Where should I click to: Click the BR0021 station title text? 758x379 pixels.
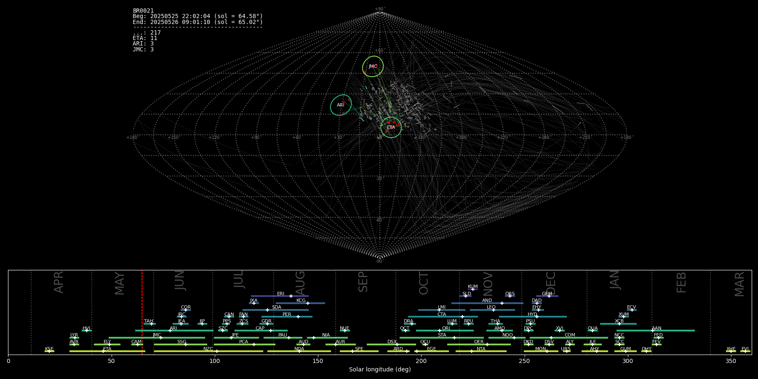[x=143, y=11]
